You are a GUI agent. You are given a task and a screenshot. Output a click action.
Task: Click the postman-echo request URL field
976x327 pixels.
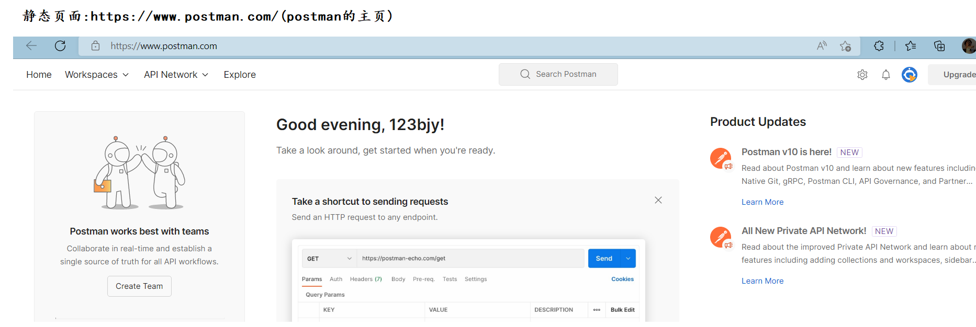click(x=470, y=259)
